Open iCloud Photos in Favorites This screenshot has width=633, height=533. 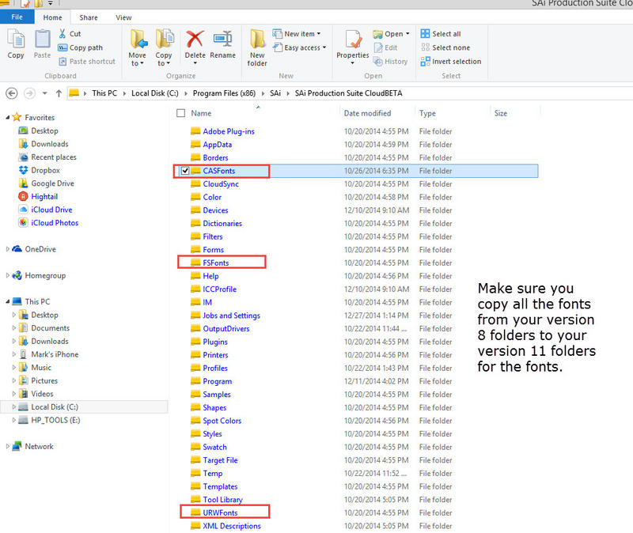click(48, 223)
